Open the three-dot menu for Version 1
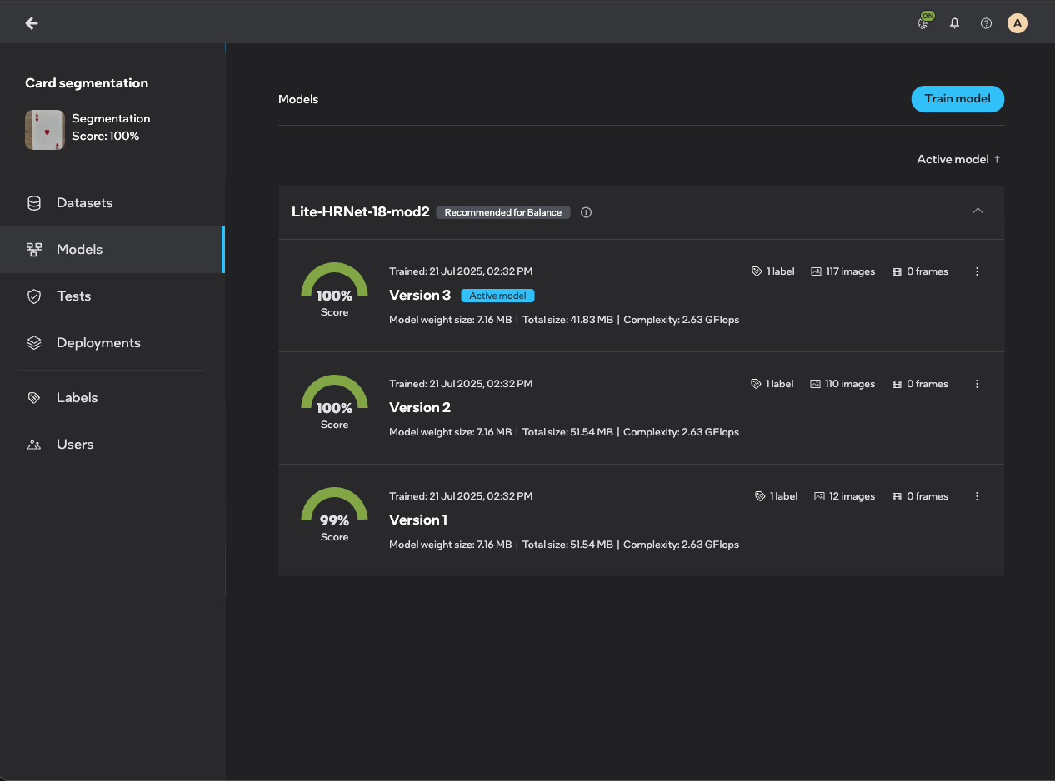Screen dimensions: 1055x781 [x=977, y=496]
